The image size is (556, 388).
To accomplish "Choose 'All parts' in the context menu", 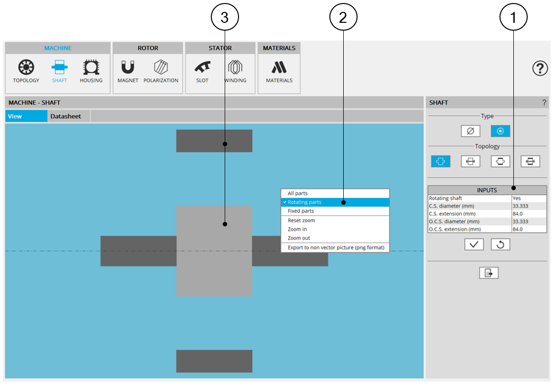I will (x=298, y=193).
